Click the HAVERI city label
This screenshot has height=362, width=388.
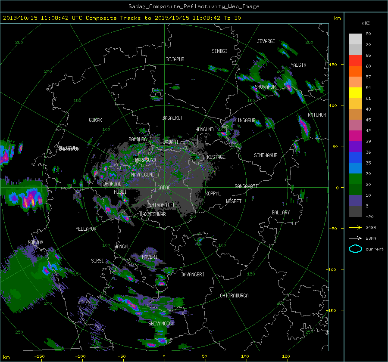click(150, 257)
